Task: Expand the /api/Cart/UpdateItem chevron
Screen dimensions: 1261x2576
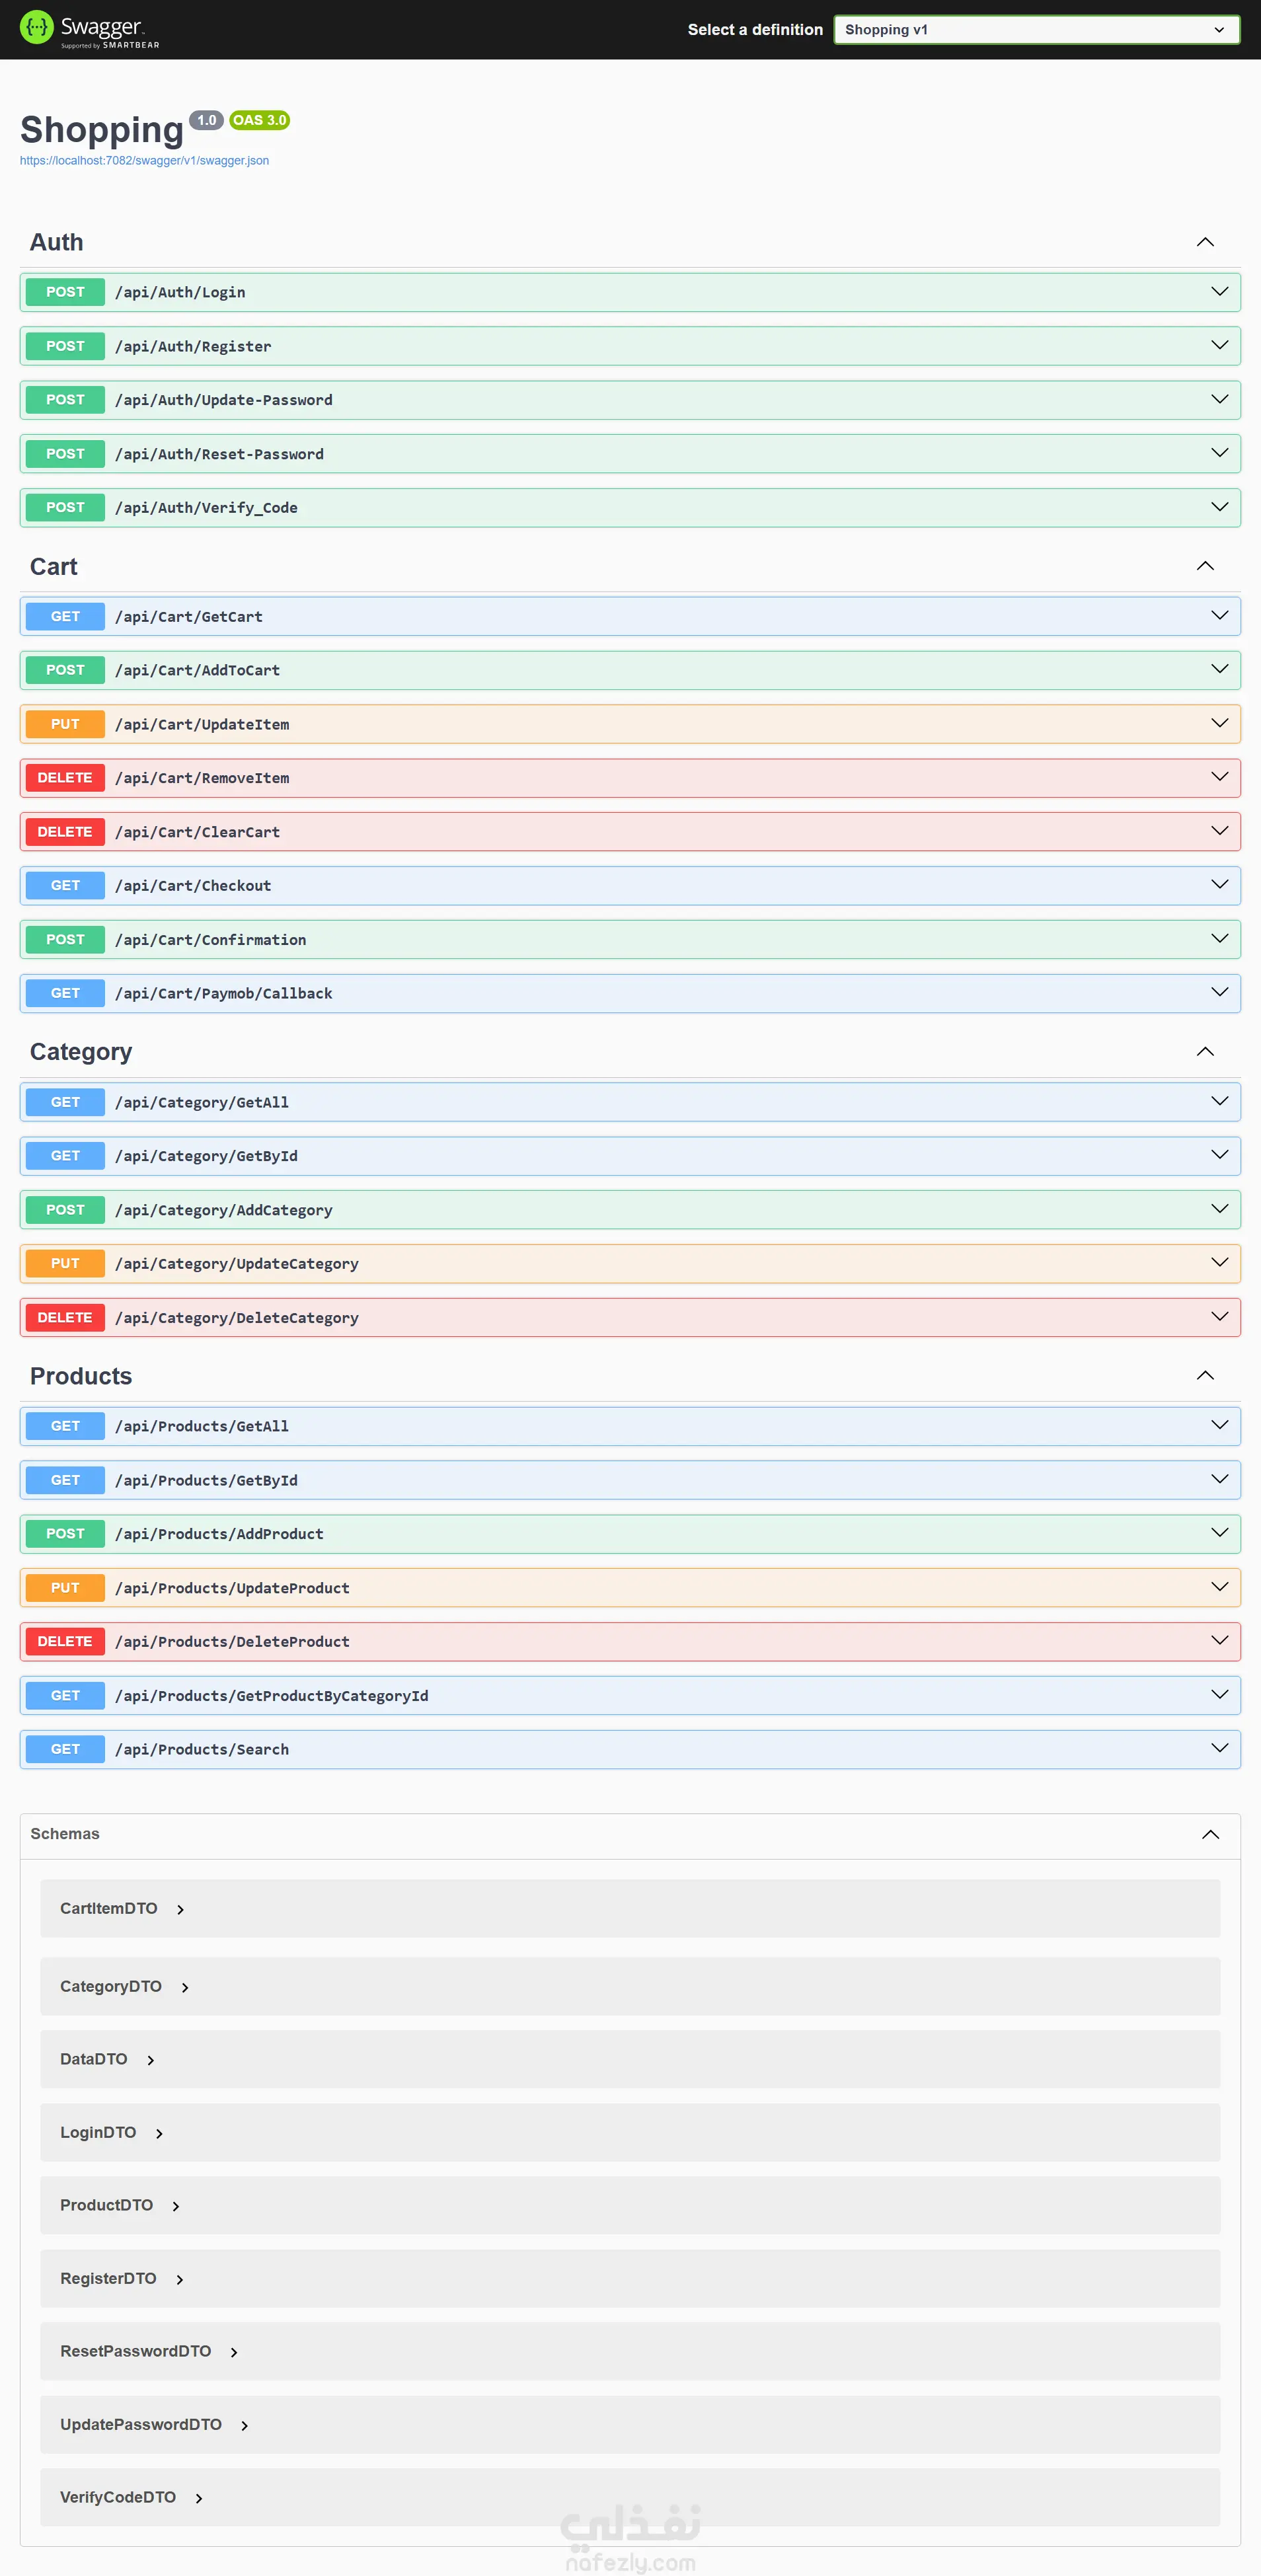Action: point(1219,723)
